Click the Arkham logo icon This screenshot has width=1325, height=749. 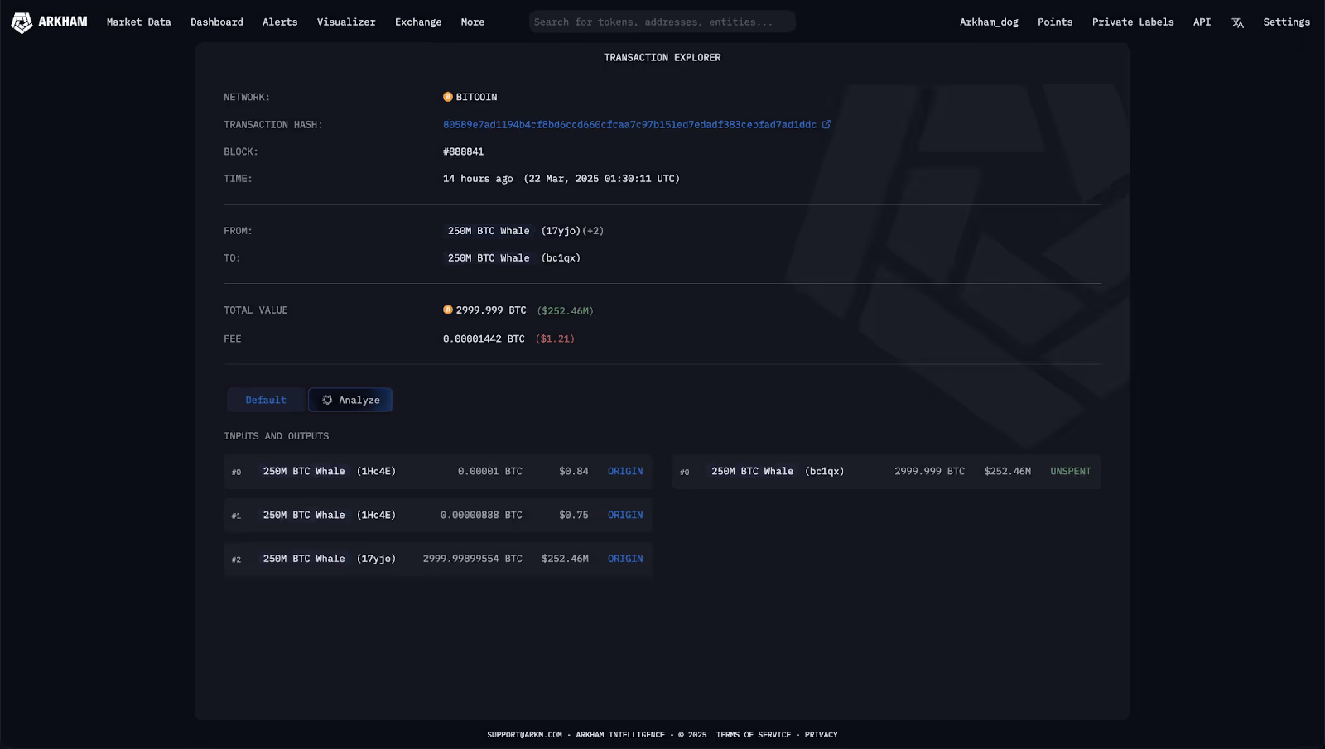point(20,22)
